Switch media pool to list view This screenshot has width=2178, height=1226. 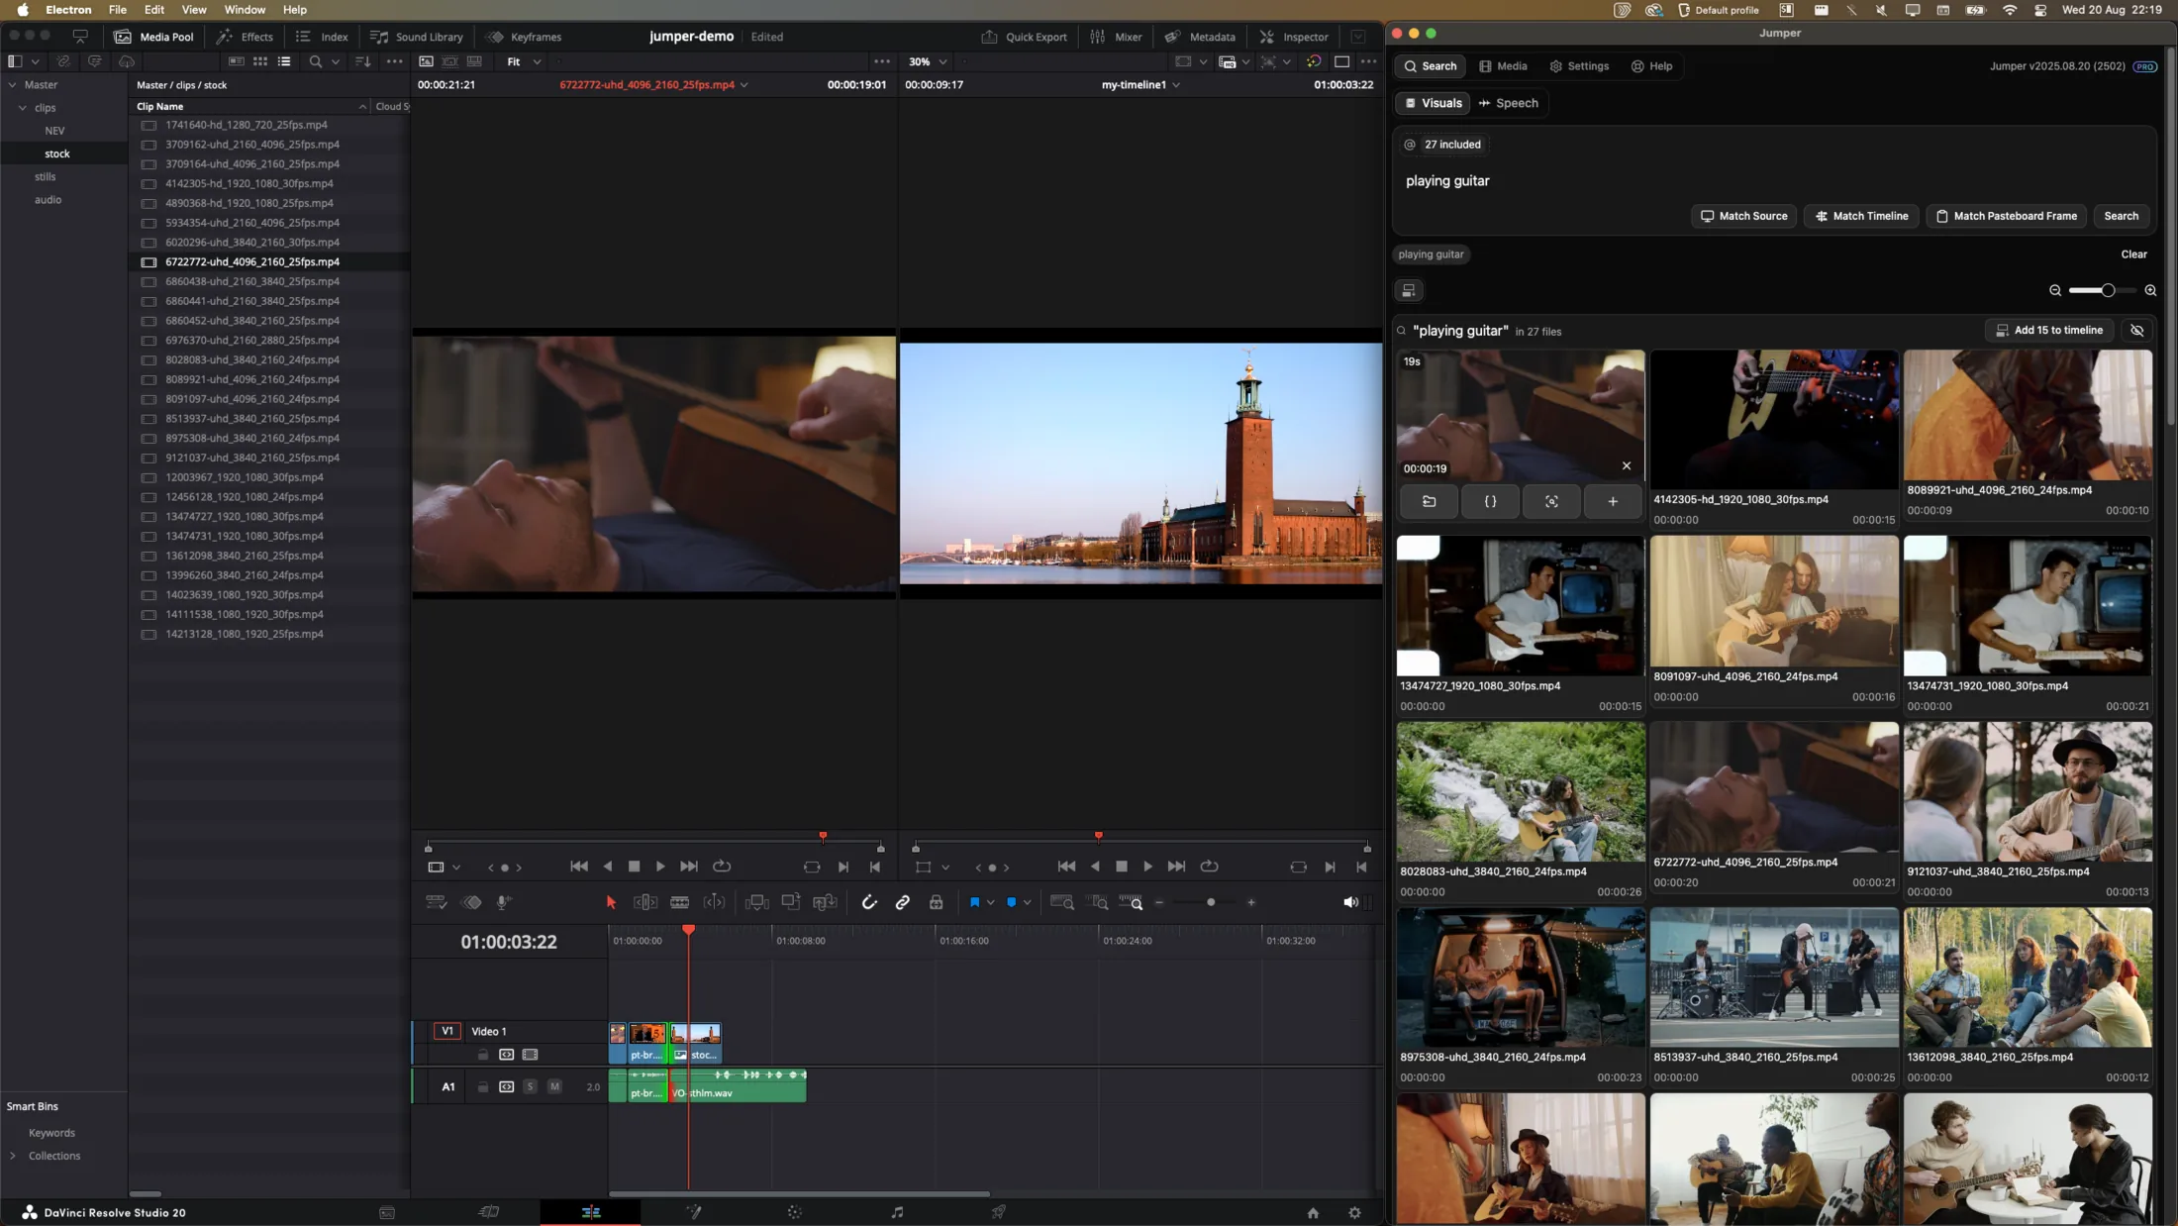[284, 61]
